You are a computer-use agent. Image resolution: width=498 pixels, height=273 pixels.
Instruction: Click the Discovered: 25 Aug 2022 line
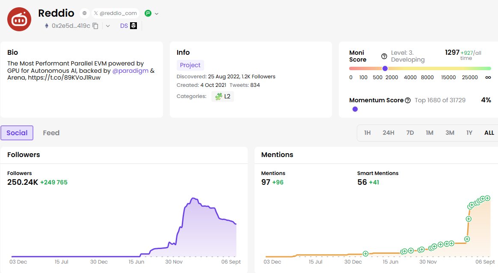click(x=226, y=77)
